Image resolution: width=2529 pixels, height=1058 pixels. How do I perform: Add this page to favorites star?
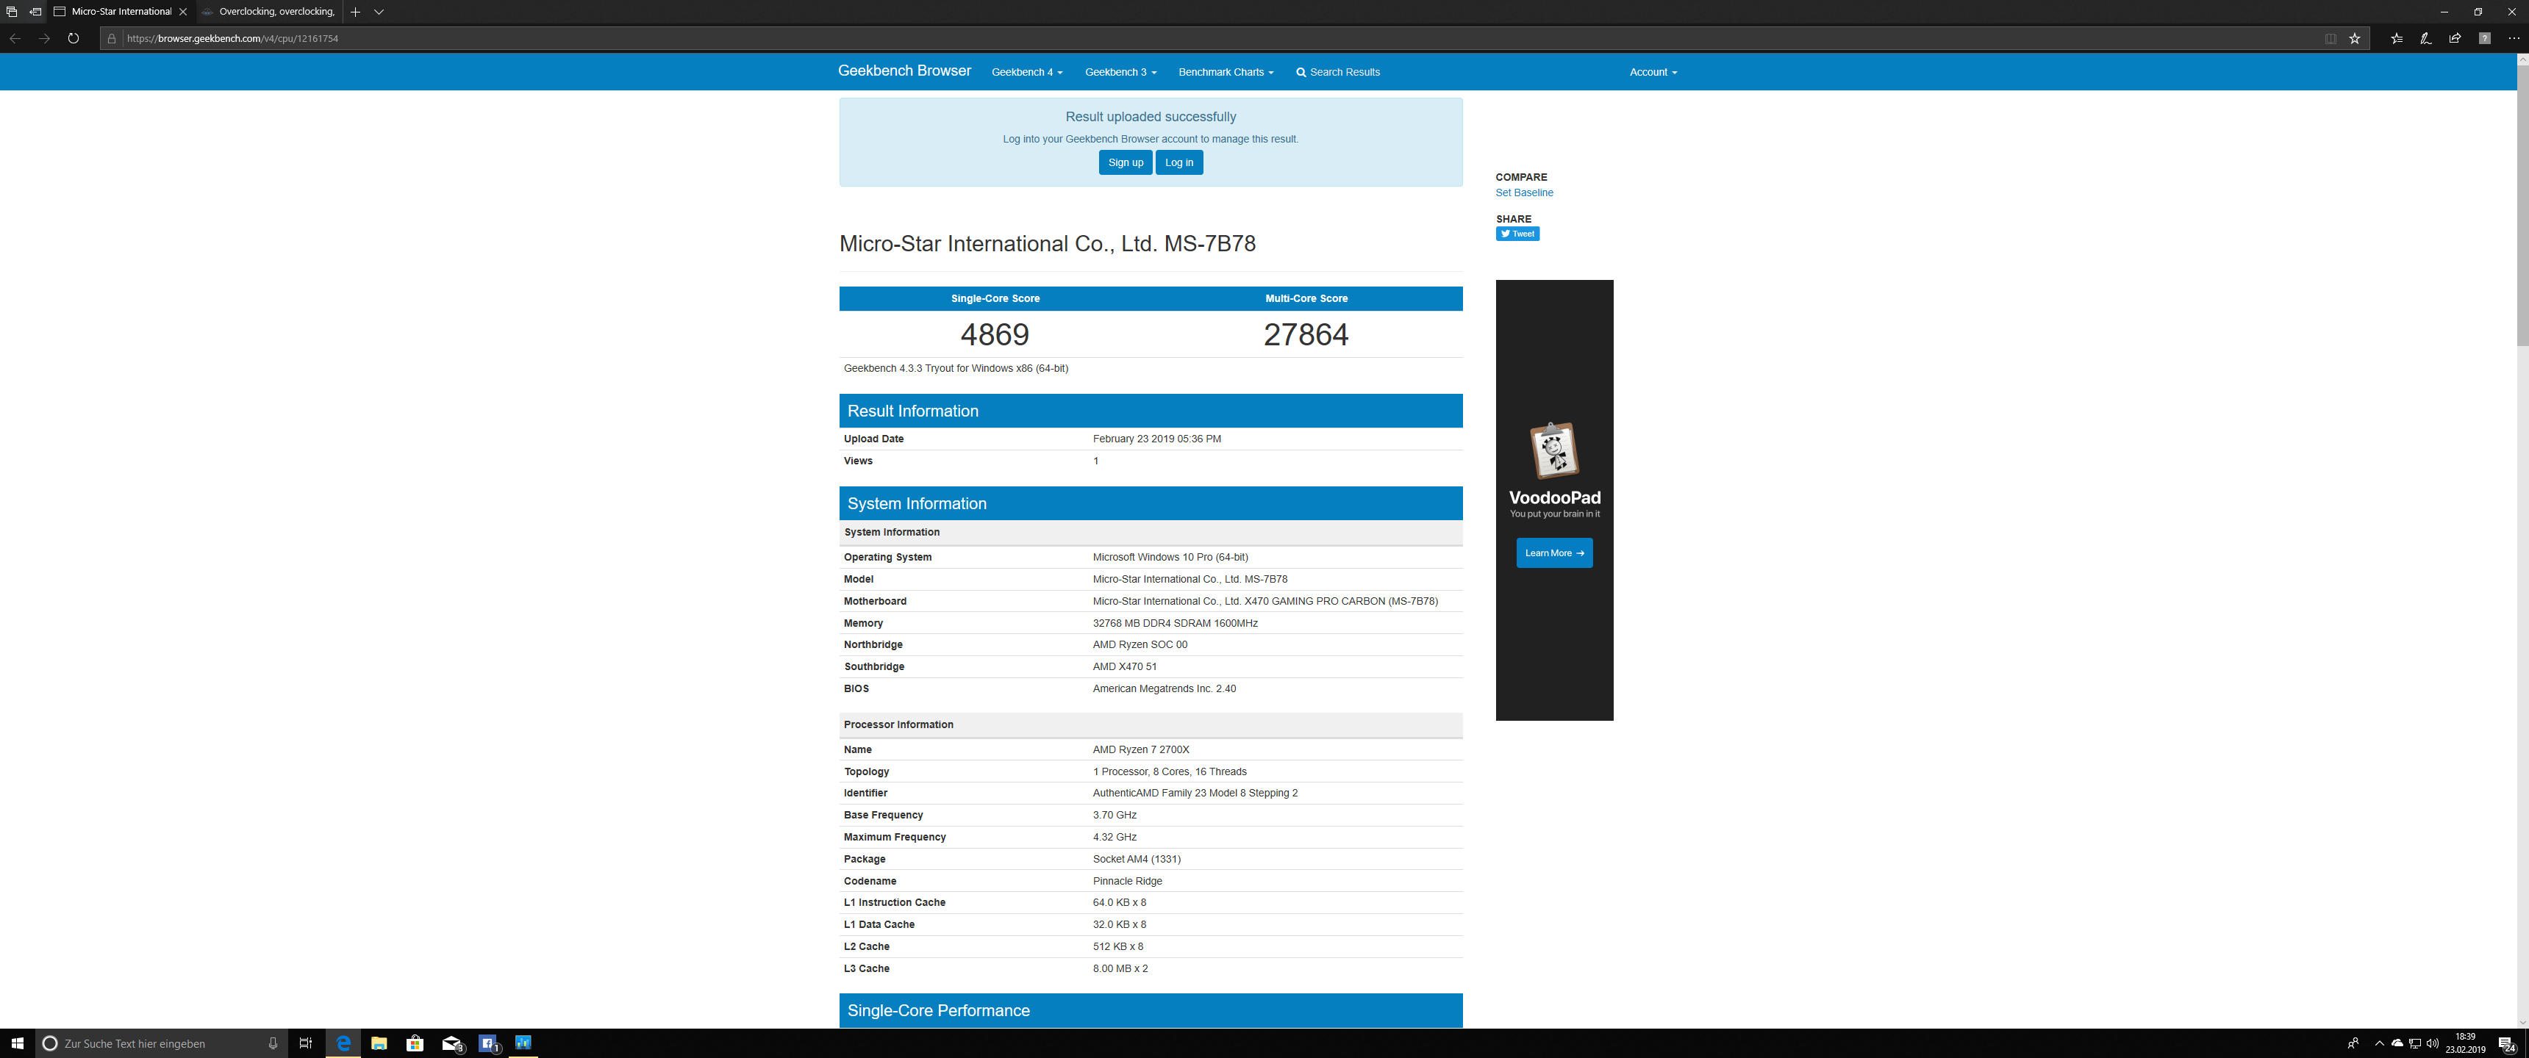coord(2354,38)
